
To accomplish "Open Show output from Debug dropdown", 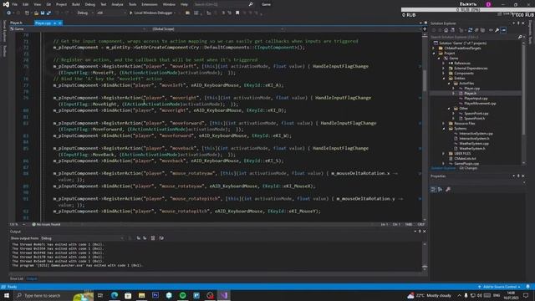I will [x=82, y=238].
